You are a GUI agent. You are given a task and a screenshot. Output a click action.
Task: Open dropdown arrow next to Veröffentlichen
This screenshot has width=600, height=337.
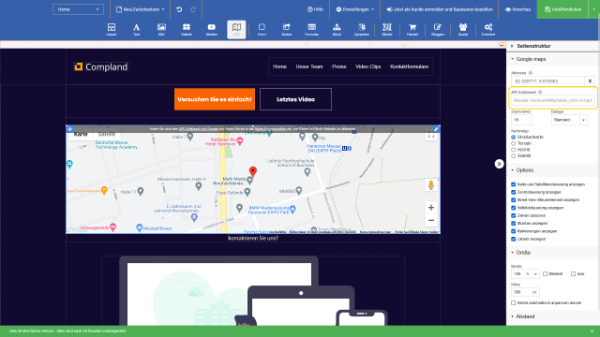[593, 9]
